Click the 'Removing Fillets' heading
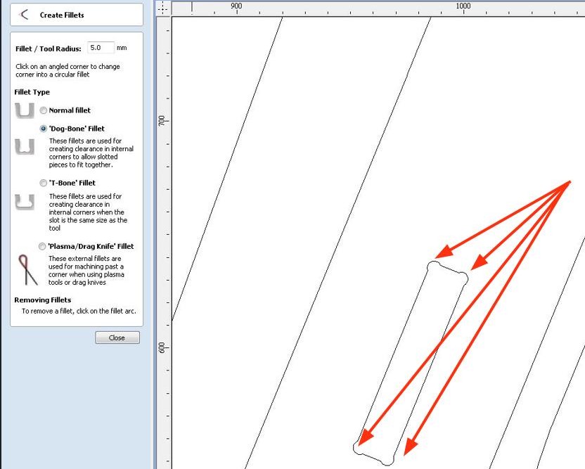 [x=42, y=300]
